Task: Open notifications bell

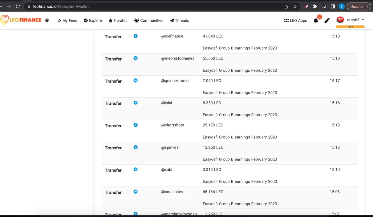Action: pos(316,20)
